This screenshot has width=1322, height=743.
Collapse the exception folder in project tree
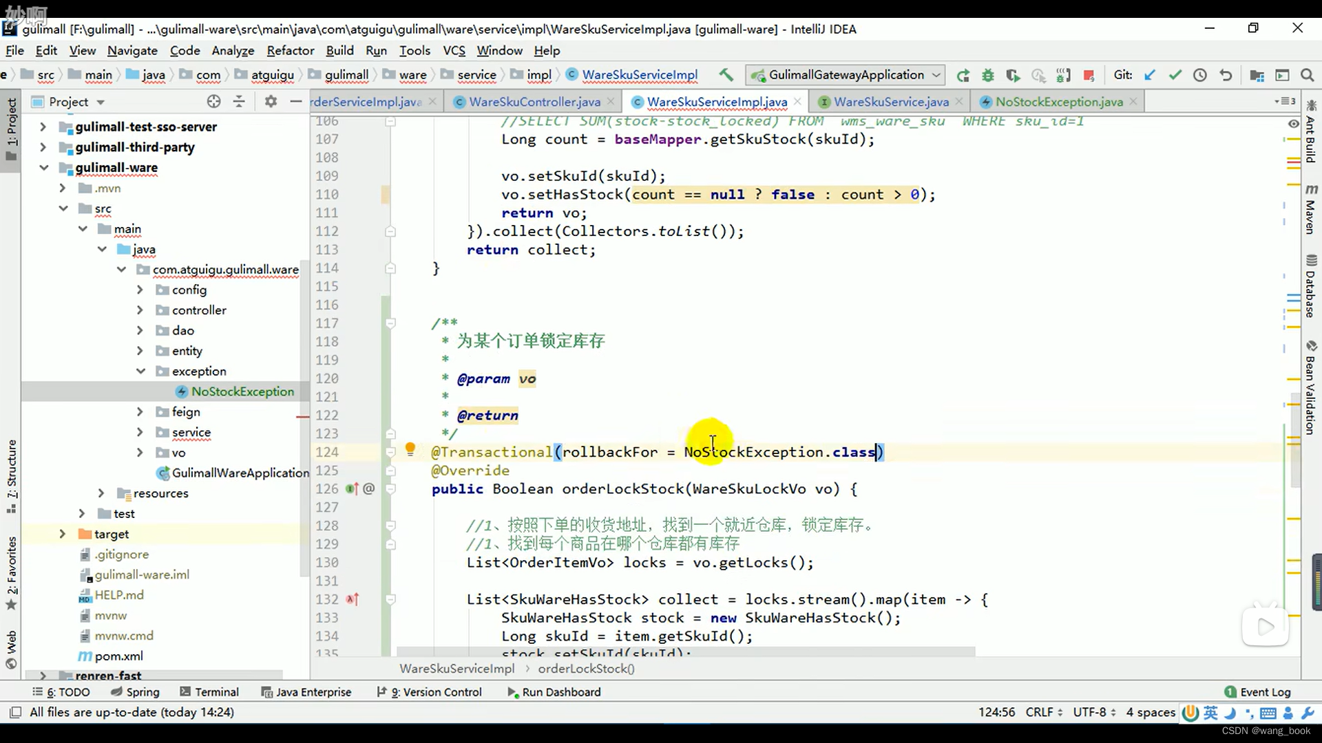140,371
